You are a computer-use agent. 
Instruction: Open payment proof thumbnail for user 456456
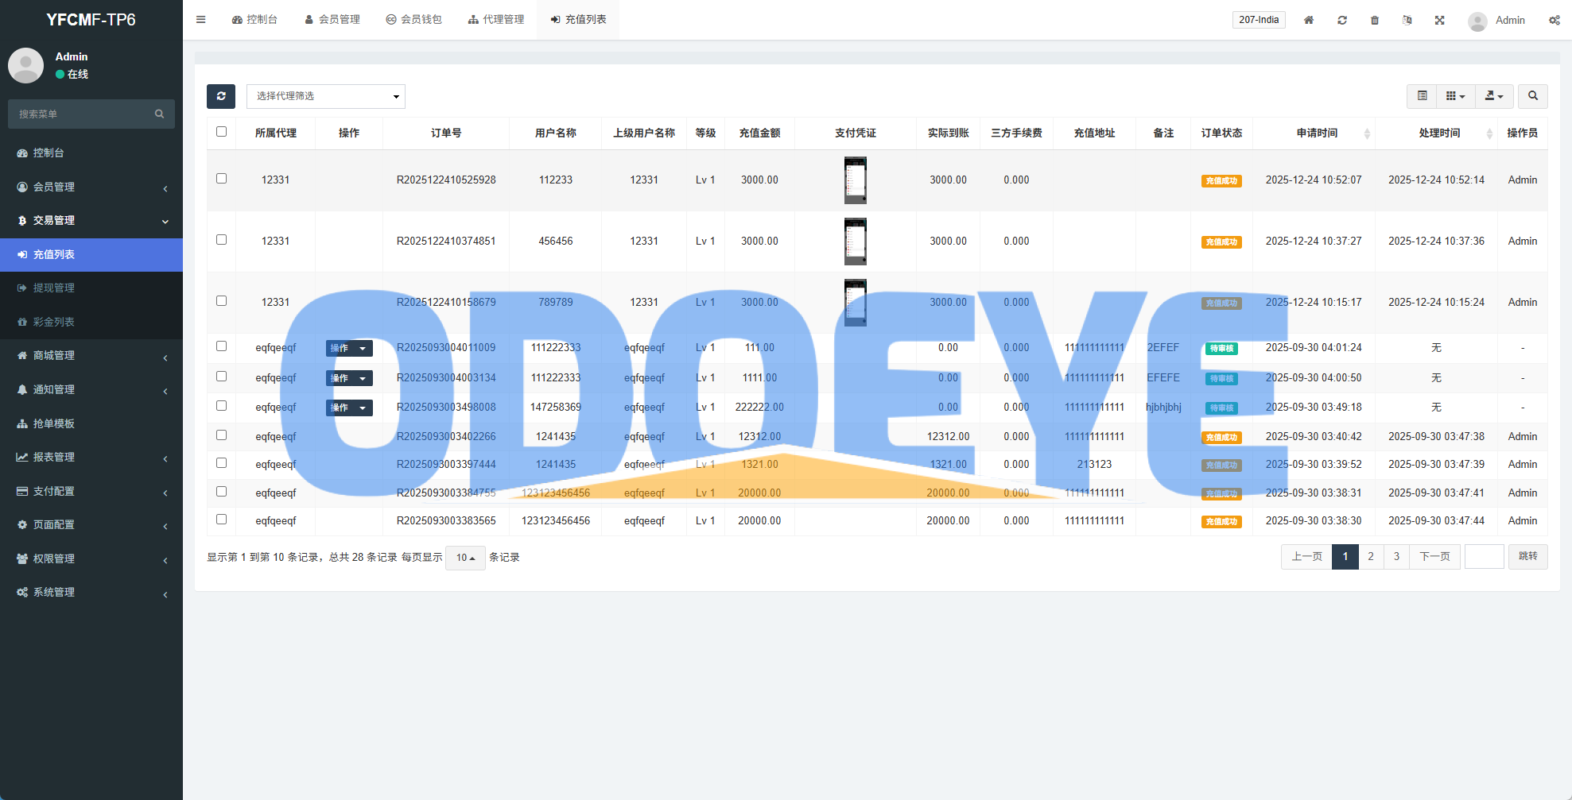[855, 242]
